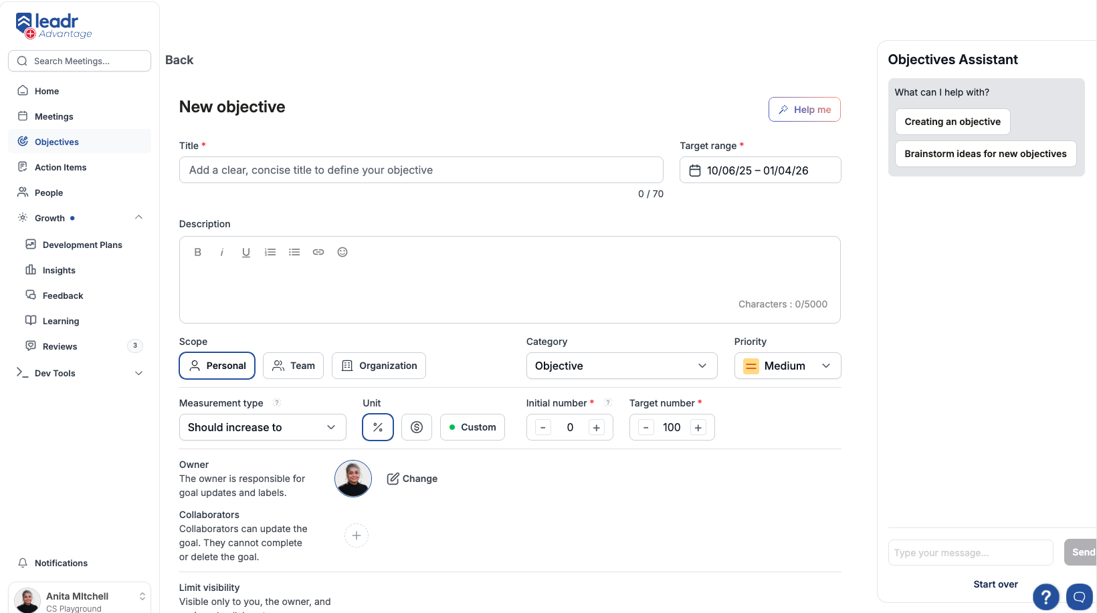Image resolution: width=1097 pixels, height=613 pixels.
Task: Select the percent unit icon
Action: click(378, 427)
